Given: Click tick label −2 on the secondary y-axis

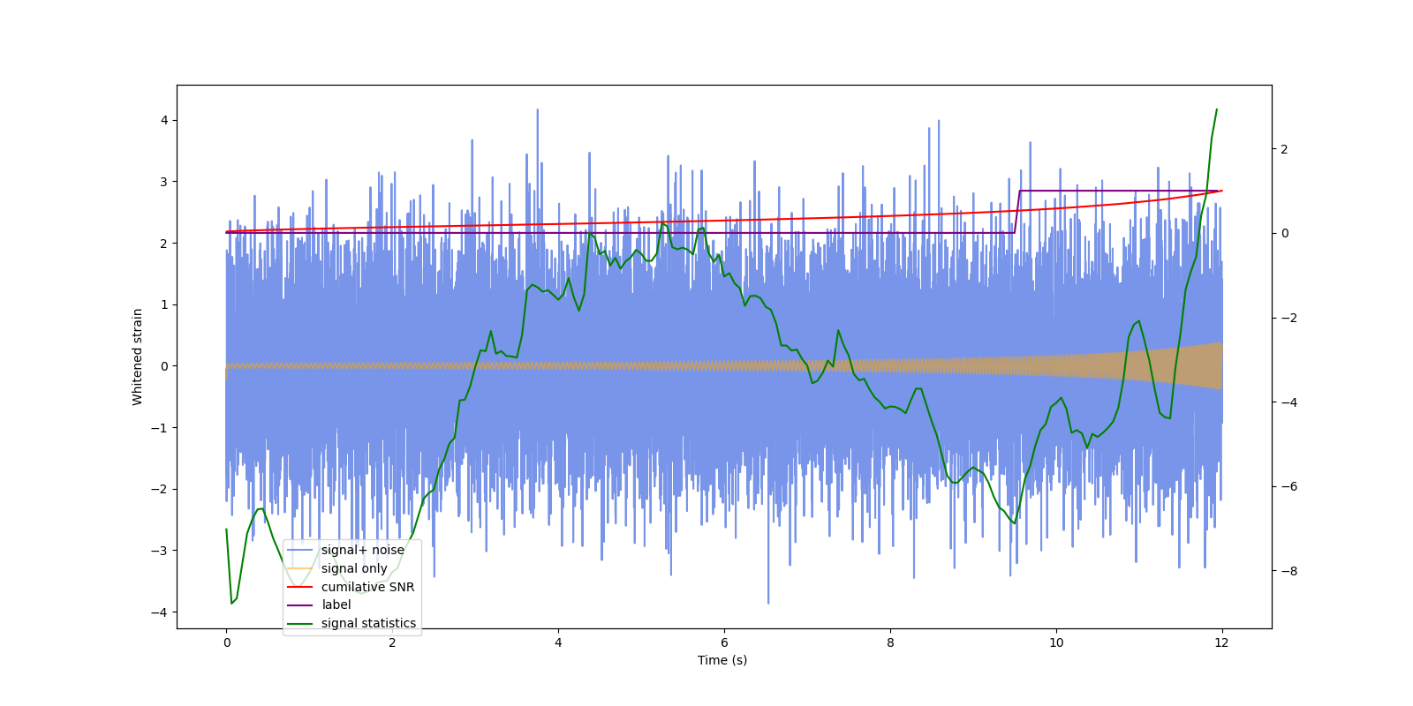Looking at the screenshot, I should (1288, 318).
